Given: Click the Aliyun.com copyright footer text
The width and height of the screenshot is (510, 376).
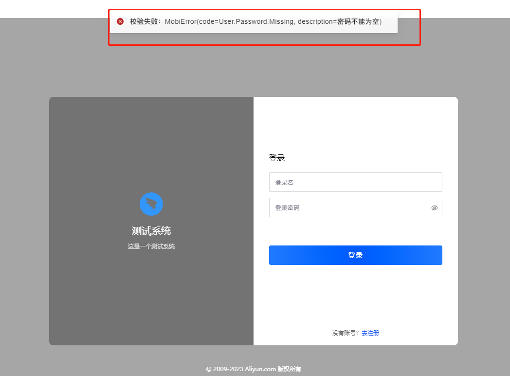Looking at the screenshot, I should 254,369.
